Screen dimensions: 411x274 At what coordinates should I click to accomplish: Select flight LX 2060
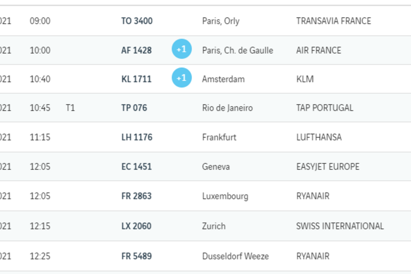click(136, 226)
